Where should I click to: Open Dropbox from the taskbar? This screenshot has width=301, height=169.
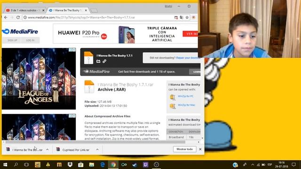[x=70, y=165]
